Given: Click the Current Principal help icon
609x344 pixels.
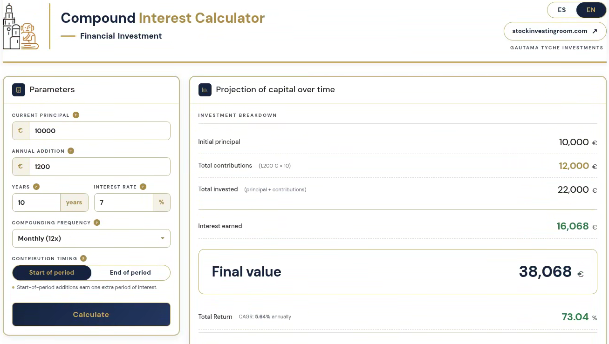Looking at the screenshot, I should pos(76,115).
